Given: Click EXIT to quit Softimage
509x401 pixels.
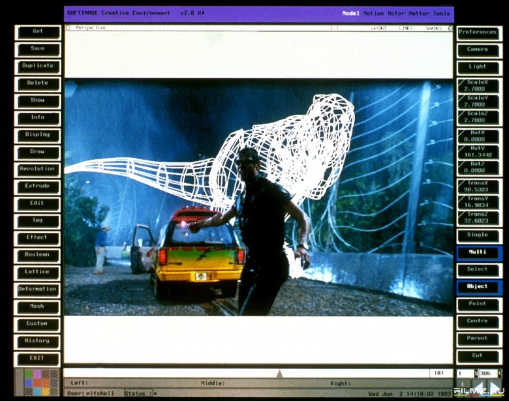Looking at the screenshot, I should click(x=38, y=359).
